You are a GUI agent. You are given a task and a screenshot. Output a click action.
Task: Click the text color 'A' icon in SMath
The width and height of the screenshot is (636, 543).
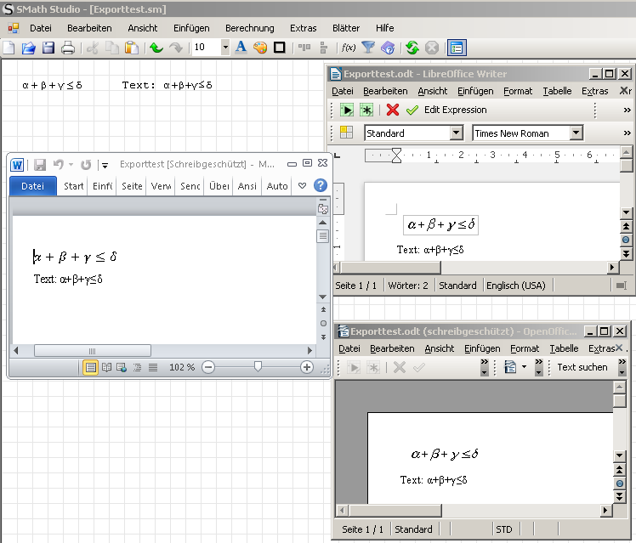tap(241, 48)
